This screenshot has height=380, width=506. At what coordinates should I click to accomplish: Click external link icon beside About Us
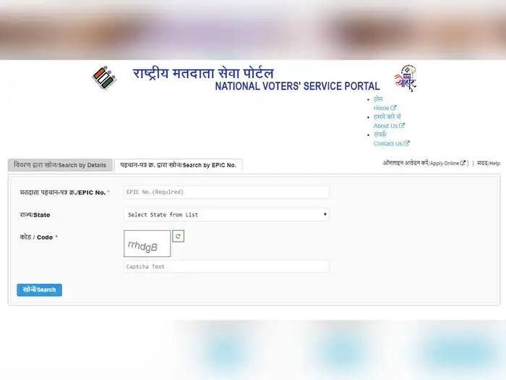click(402, 125)
